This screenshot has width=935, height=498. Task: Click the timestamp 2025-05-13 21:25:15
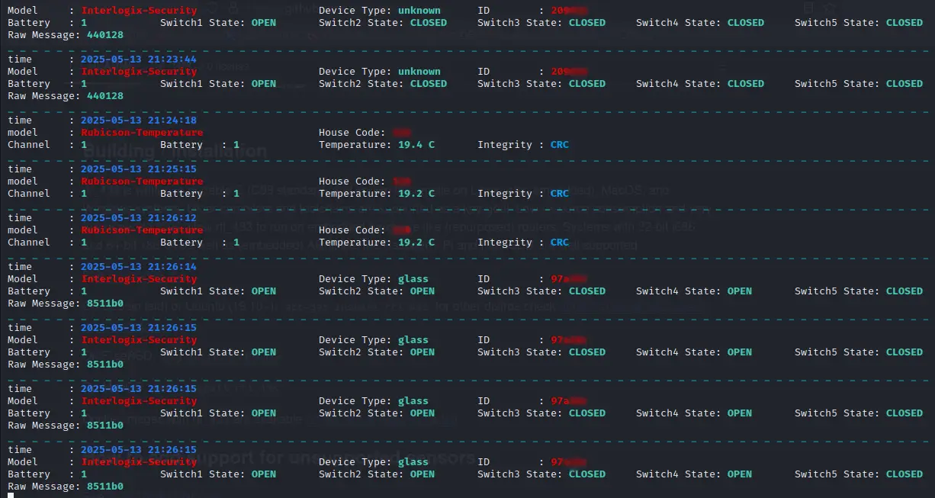(139, 169)
